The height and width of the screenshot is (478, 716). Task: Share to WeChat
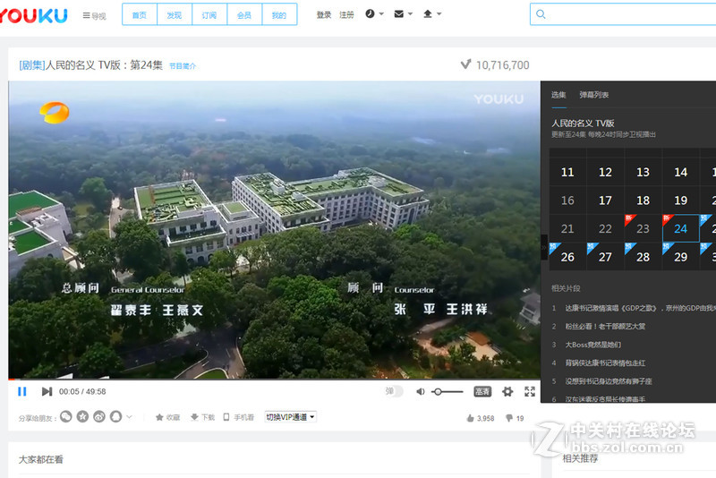click(66, 416)
